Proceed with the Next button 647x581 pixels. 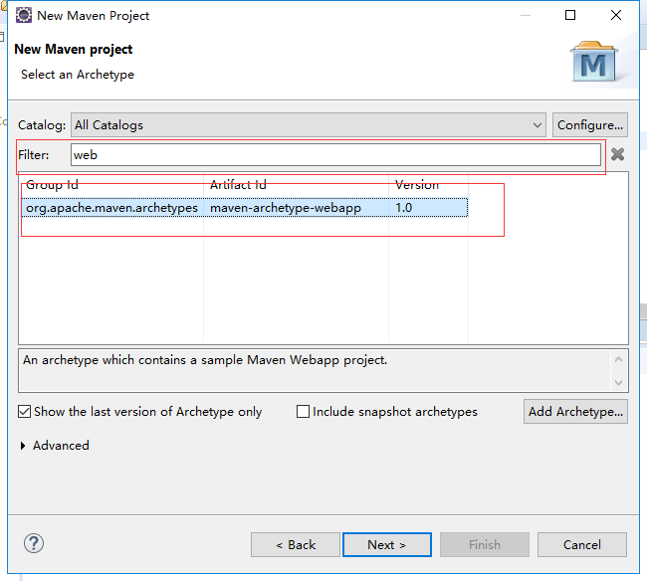(x=387, y=545)
